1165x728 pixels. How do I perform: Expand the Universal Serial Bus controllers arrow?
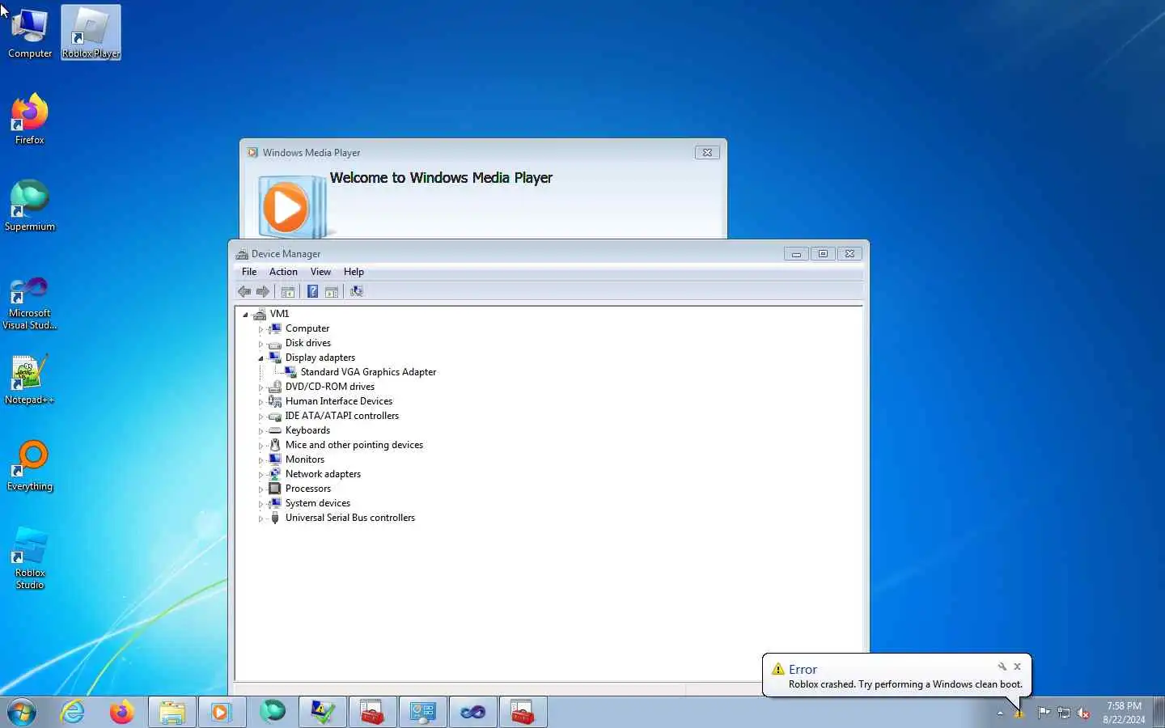click(261, 518)
